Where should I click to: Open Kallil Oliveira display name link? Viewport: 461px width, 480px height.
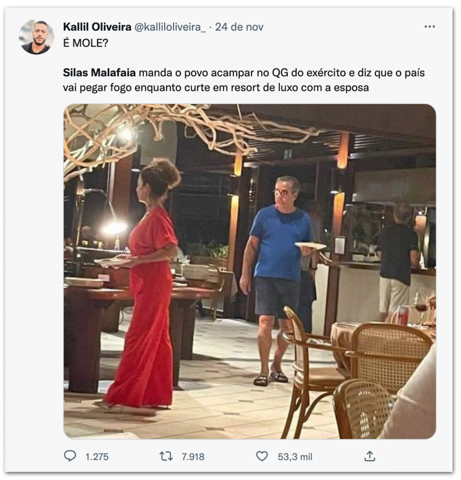click(97, 27)
